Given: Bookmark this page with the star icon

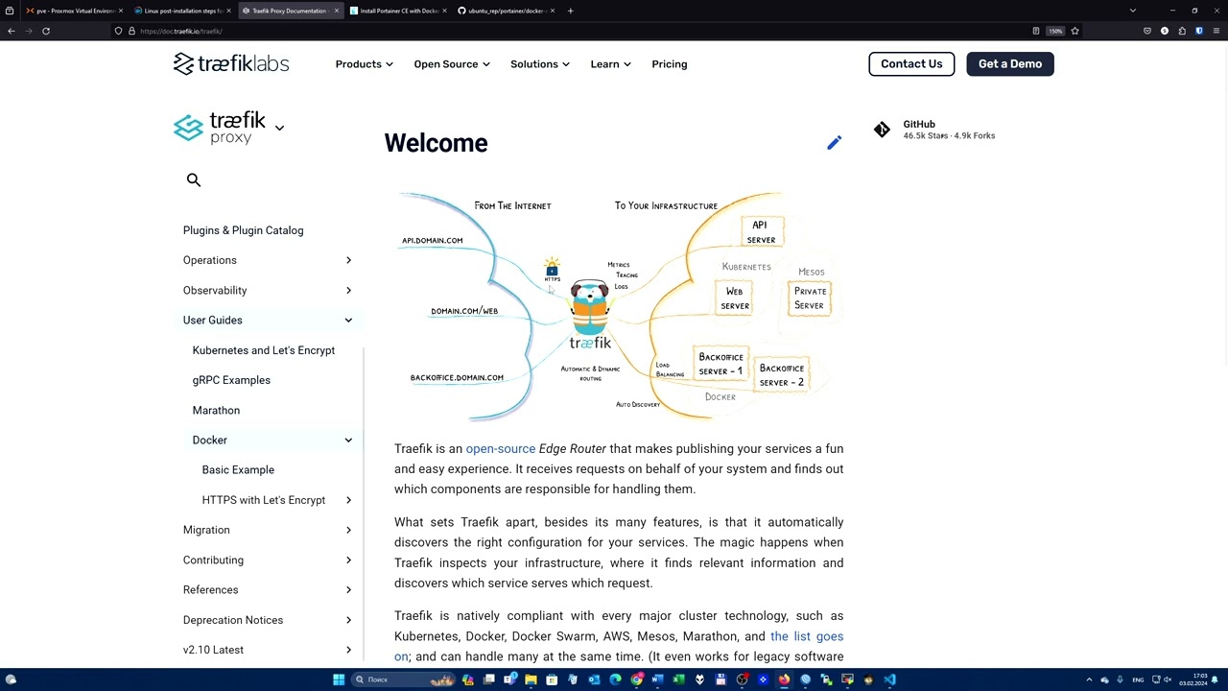Looking at the screenshot, I should click(1074, 31).
